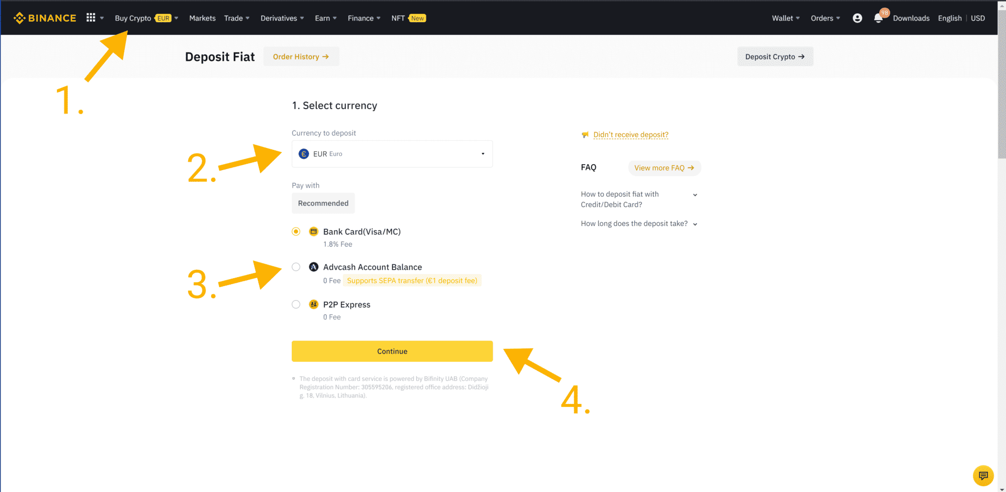Click the Binance logo

(45, 18)
